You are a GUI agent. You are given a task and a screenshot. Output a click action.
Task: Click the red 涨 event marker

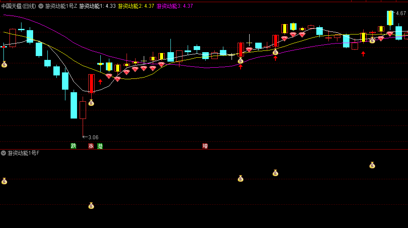coord(91,146)
